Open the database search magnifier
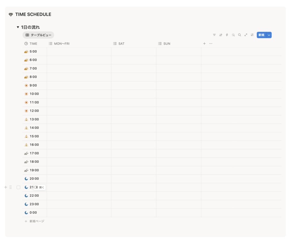Screen dimensions: 294x248 tap(239, 35)
